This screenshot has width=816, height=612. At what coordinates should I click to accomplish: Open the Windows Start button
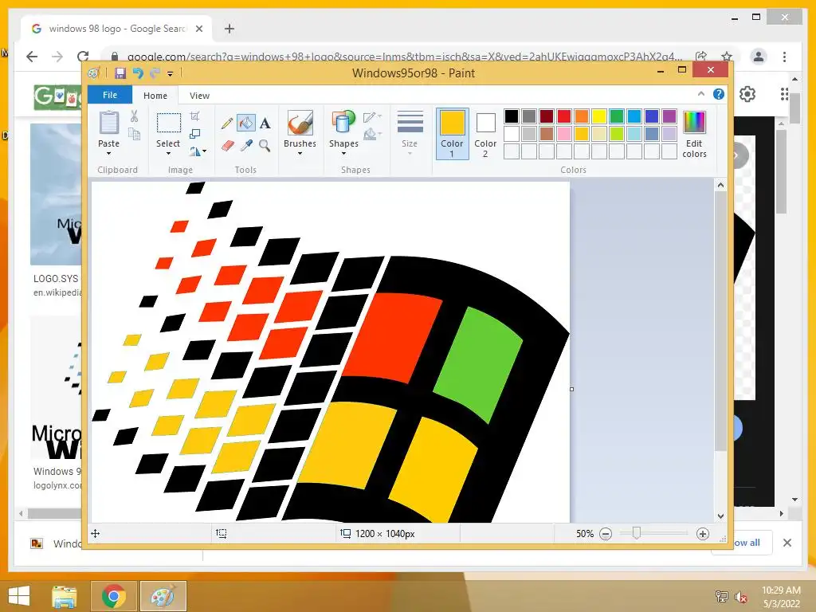[19, 596]
